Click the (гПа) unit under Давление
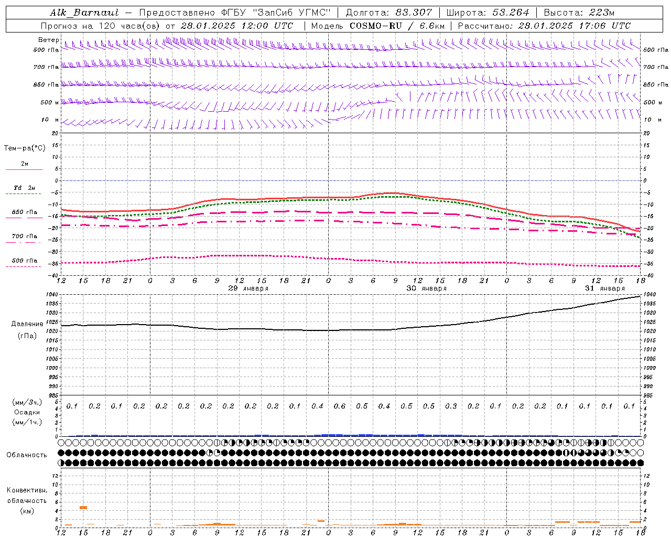The width and height of the screenshot is (671, 537). pos(27,336)
